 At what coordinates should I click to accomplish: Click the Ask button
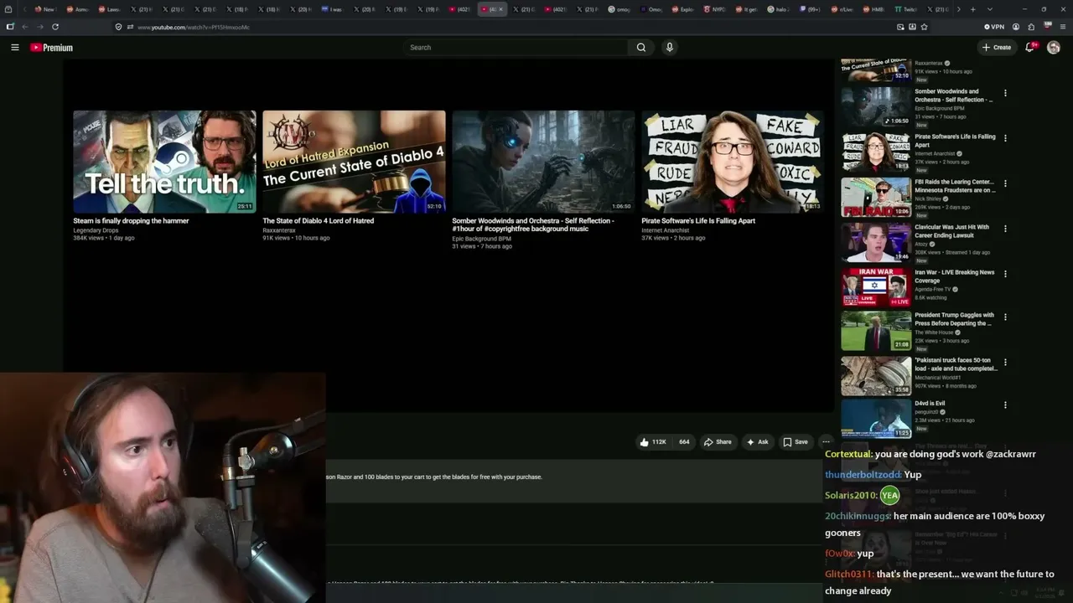757,441
